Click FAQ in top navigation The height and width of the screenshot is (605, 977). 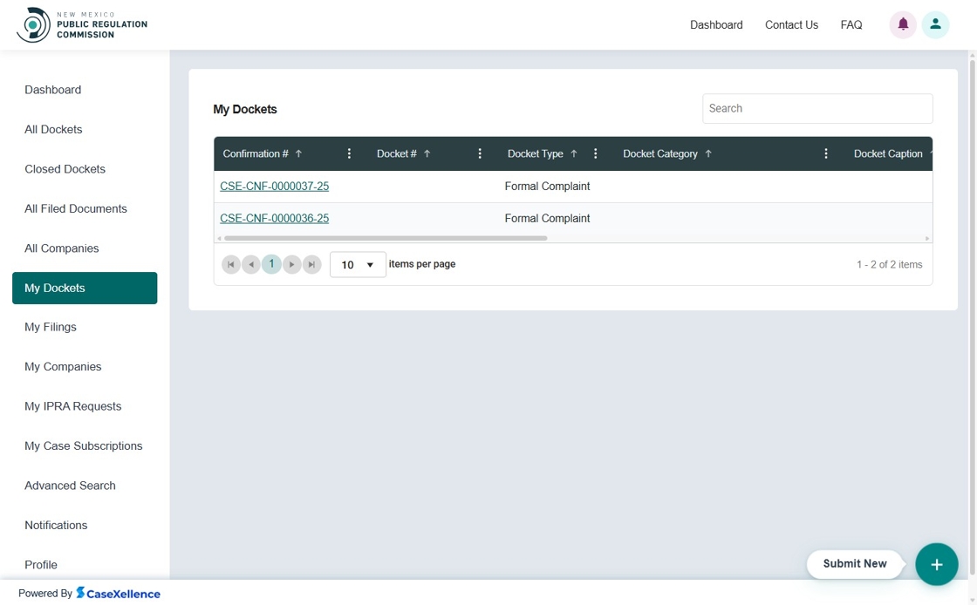coord(851,25)
